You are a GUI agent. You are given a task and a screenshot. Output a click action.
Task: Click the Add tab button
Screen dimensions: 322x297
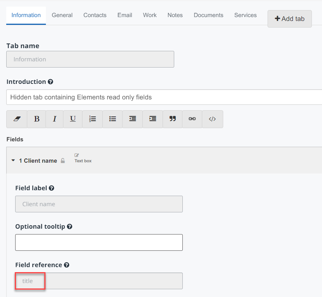pyautogui.click(x=290, y=19)
